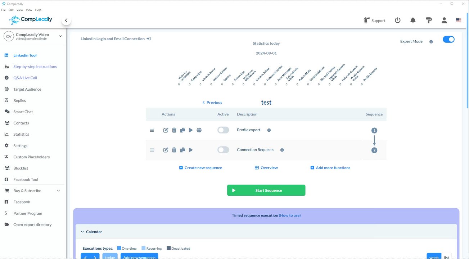Open the Expert Mode info icon
Image resolution: width=469 pixels, height=259 pixels.
tap(431, 42)
